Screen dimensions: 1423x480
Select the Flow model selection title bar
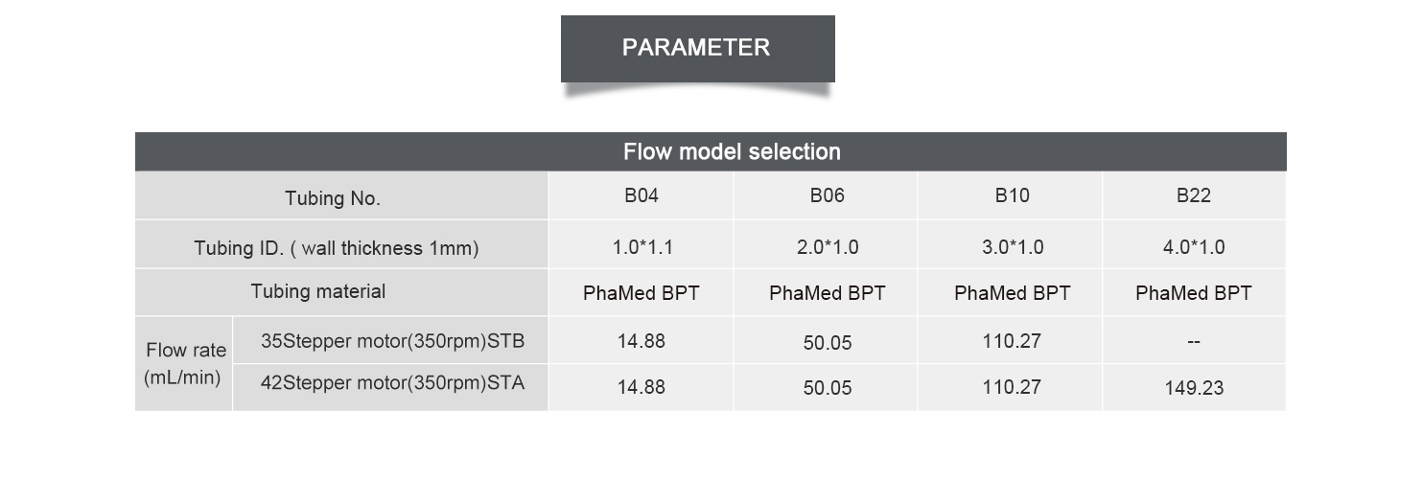(x=711, y=151)
